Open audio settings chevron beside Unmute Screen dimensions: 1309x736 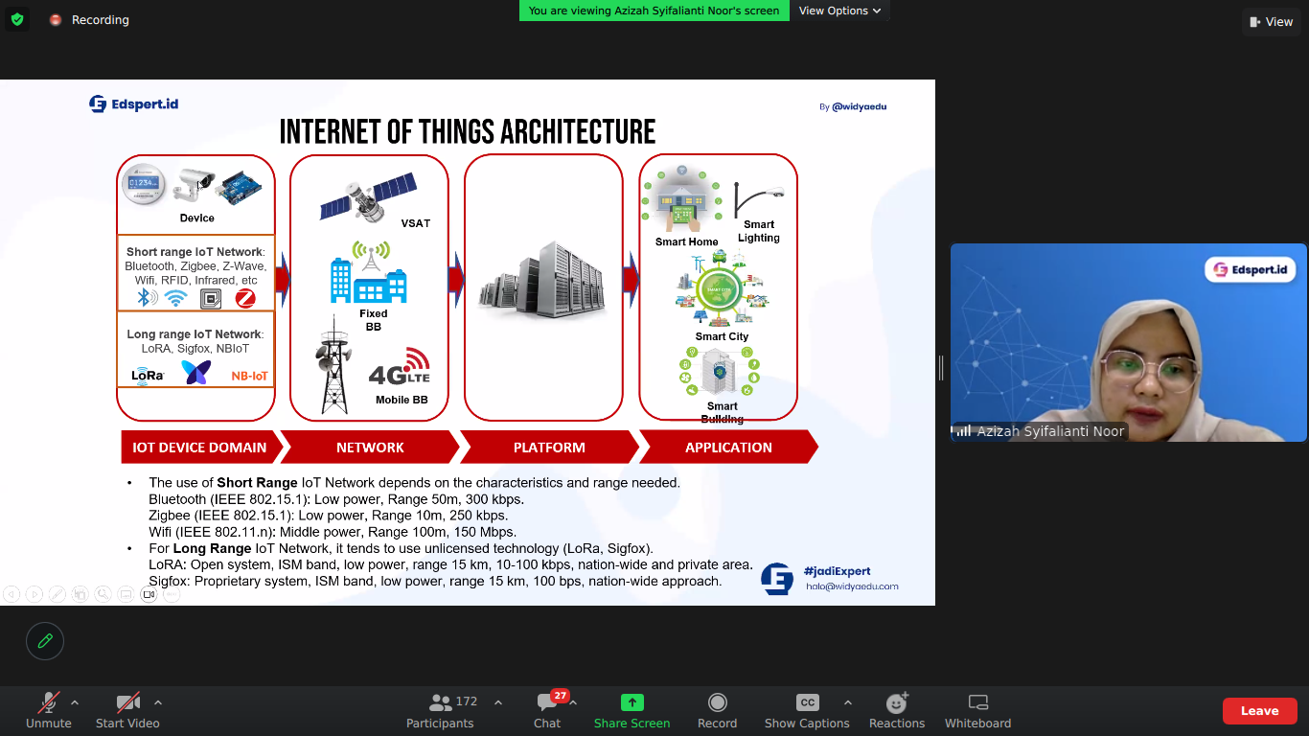pyautogui.click(x=75, y=702)
